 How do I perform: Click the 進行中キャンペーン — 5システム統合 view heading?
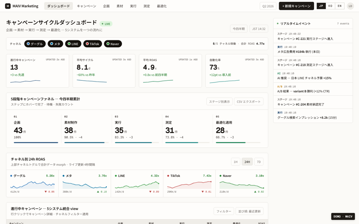pyautogui.click(x=44, y=209)
